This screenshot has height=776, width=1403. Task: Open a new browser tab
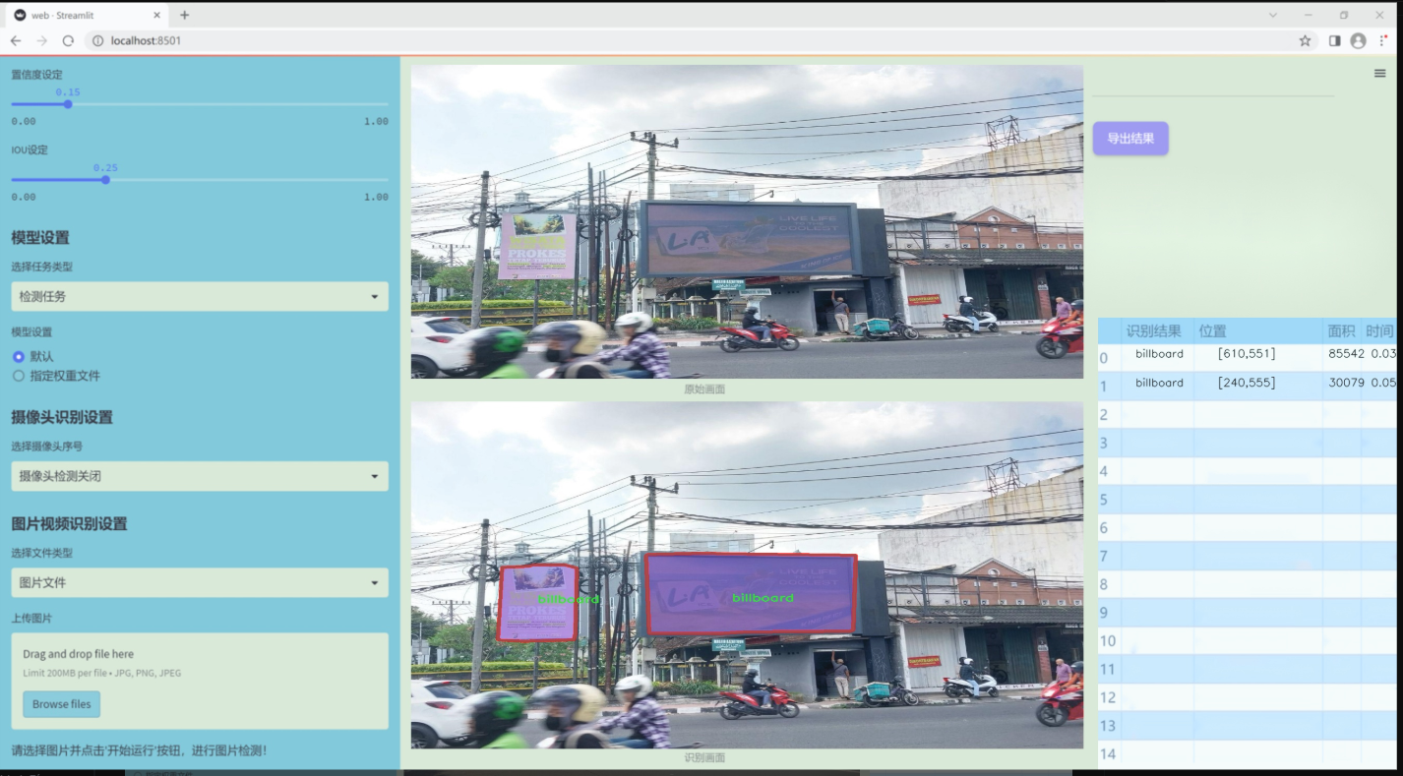click(184, 15)
